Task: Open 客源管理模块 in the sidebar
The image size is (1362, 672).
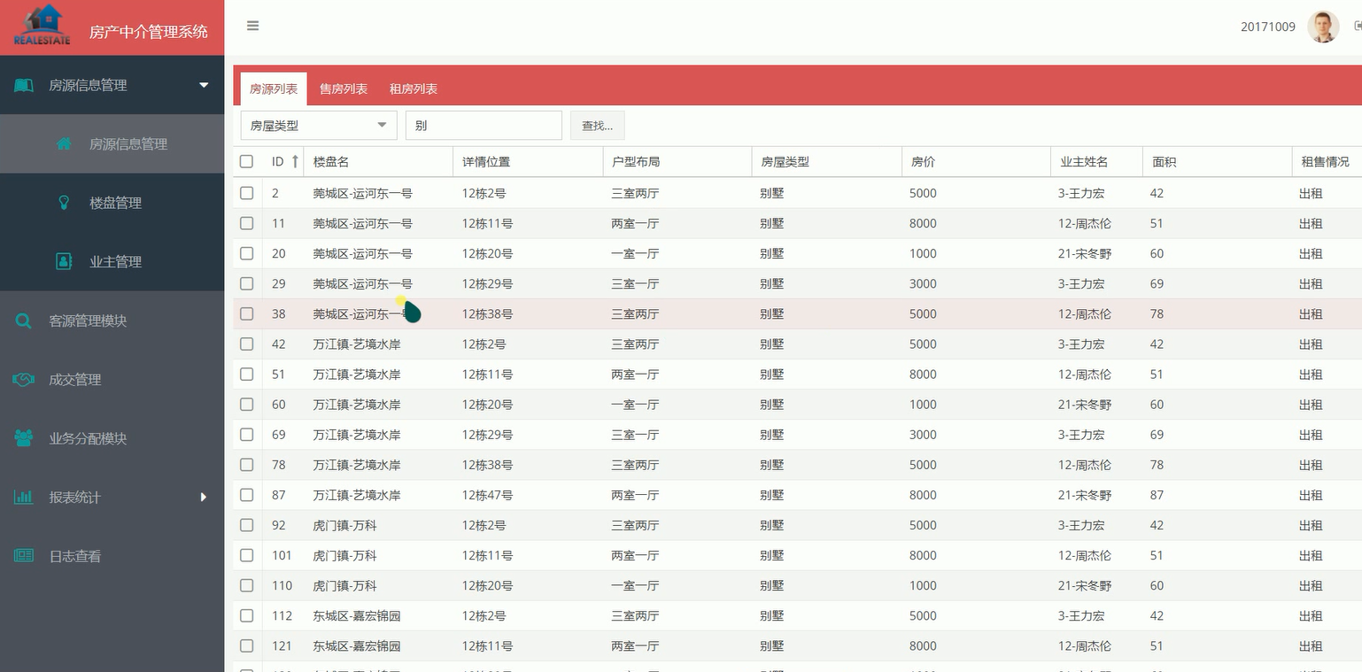Action: pyautogui.click(x=88, y=321)
